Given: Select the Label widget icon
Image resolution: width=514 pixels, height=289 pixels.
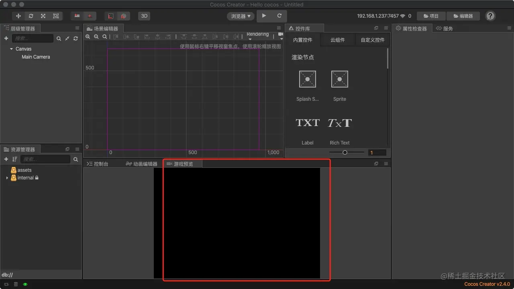Looking at the screenshot, I should (x=308, y=123).
